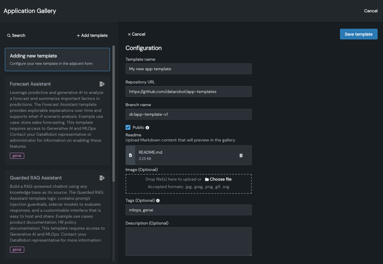The width and height of the screenshot is (383, 264).
Task: Click the Tags field containing mlops, genai
Action: pyautogui.click(x=188, y=210)
